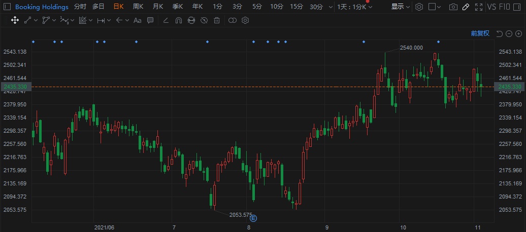Expand polyline tool options arrow
The height and width of the screenshot is (232, 526).
point(54,20)
